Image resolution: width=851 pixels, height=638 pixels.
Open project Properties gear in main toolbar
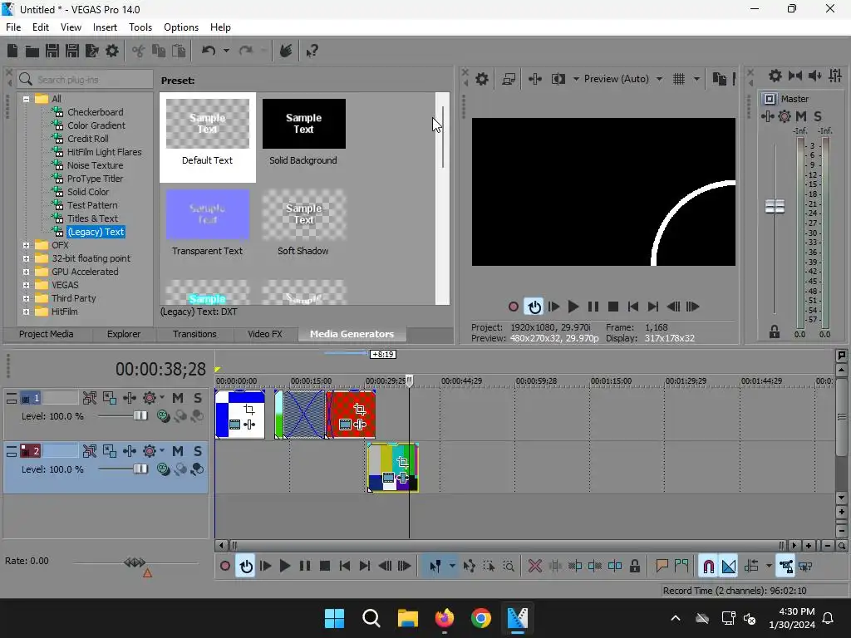point(112,51)
